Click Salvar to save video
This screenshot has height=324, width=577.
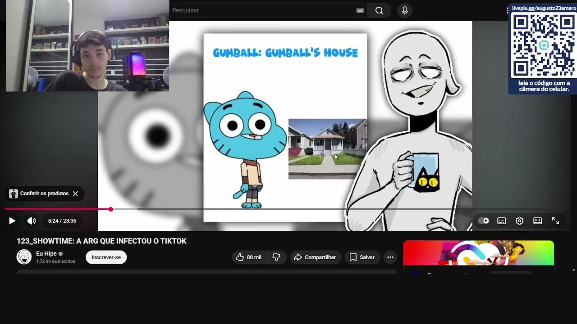[362, 257]
